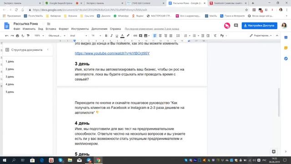Open the zoom level dropdown

39,36
